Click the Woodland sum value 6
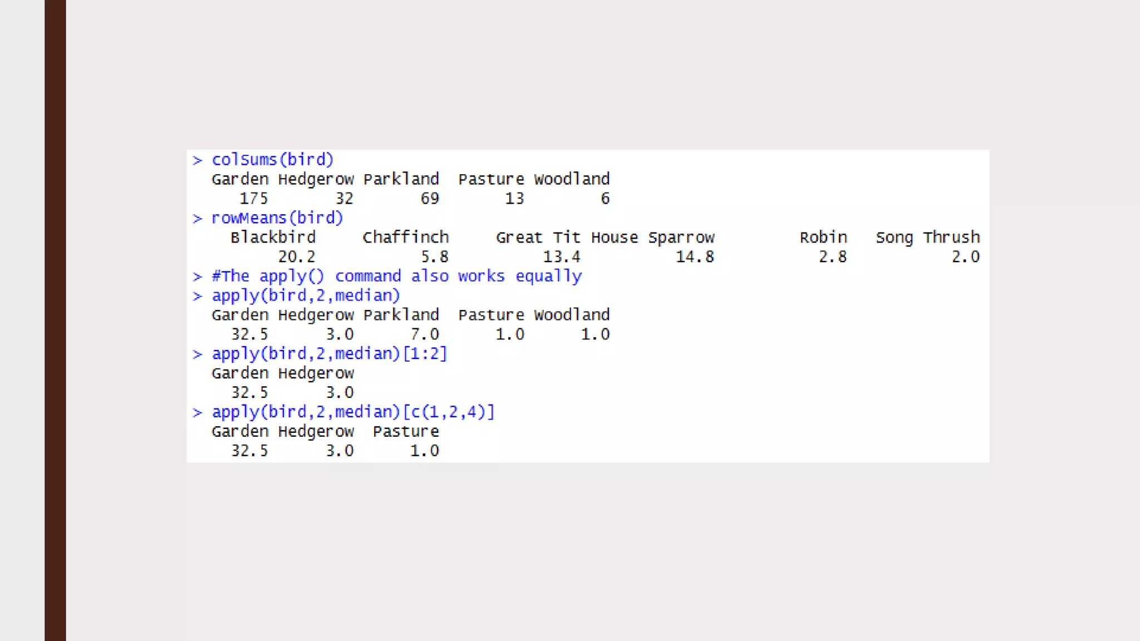 (605, 199)
